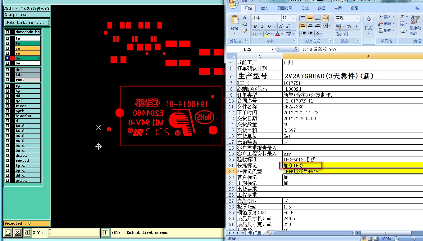Click the Job Matrix button
423x241 pixels.
pos(27,23)
